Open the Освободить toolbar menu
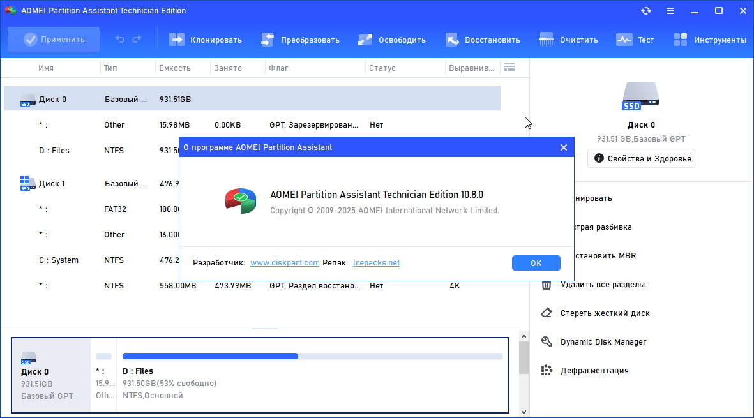 tap(392, 40)
